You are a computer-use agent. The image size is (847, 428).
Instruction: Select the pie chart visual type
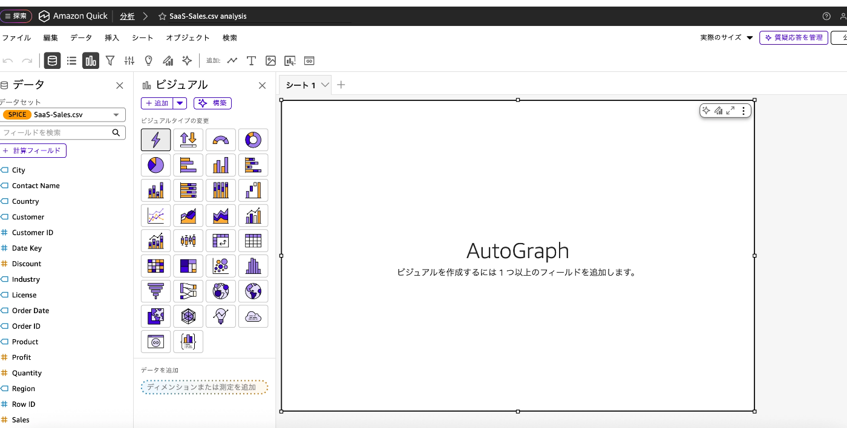click(155, 164)
